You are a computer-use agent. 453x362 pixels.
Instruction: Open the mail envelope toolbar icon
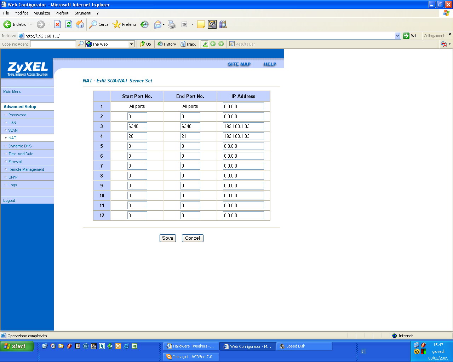[158, 24]
